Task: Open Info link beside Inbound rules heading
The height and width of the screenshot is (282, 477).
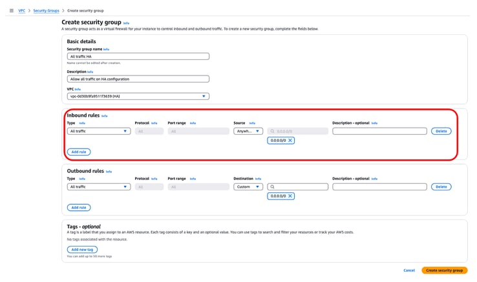Action: (104, 116)
